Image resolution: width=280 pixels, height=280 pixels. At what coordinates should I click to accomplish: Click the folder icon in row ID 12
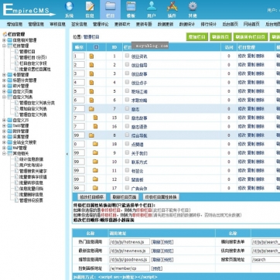[95, 179]
